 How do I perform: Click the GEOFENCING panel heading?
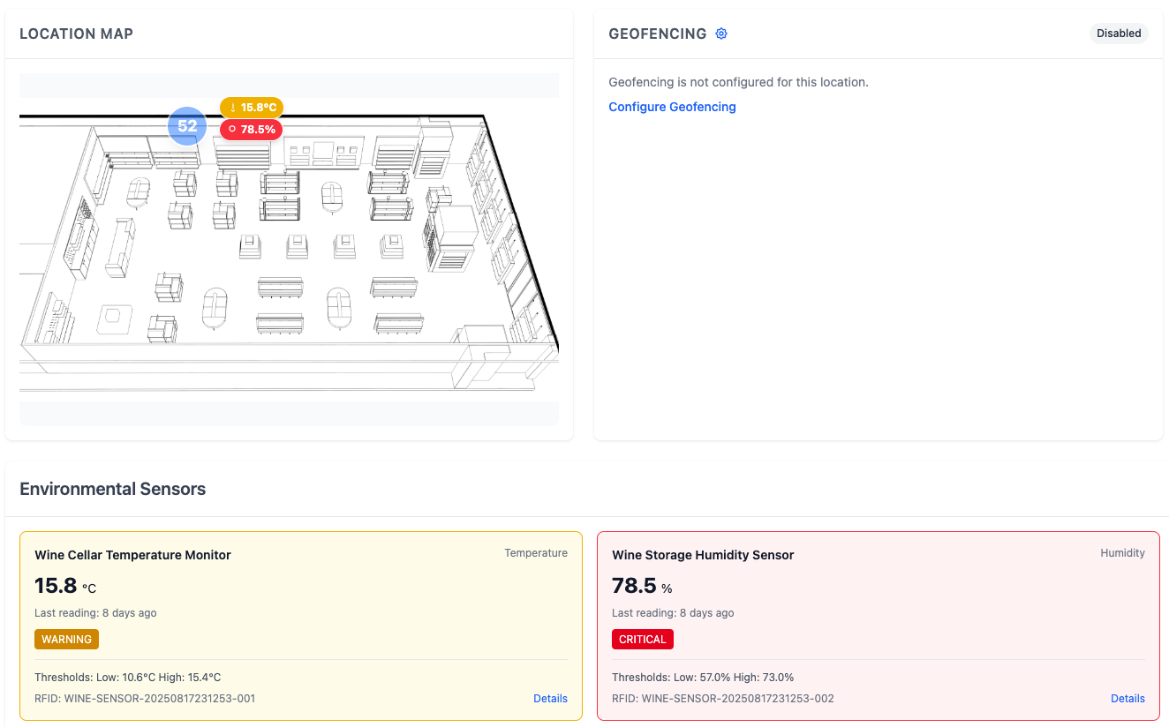coord(658,34)
